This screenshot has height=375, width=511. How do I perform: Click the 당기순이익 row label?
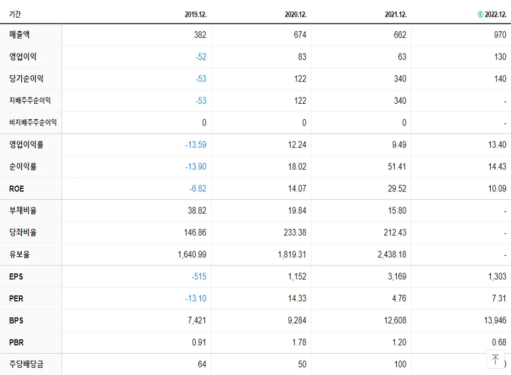coord(26,78)
